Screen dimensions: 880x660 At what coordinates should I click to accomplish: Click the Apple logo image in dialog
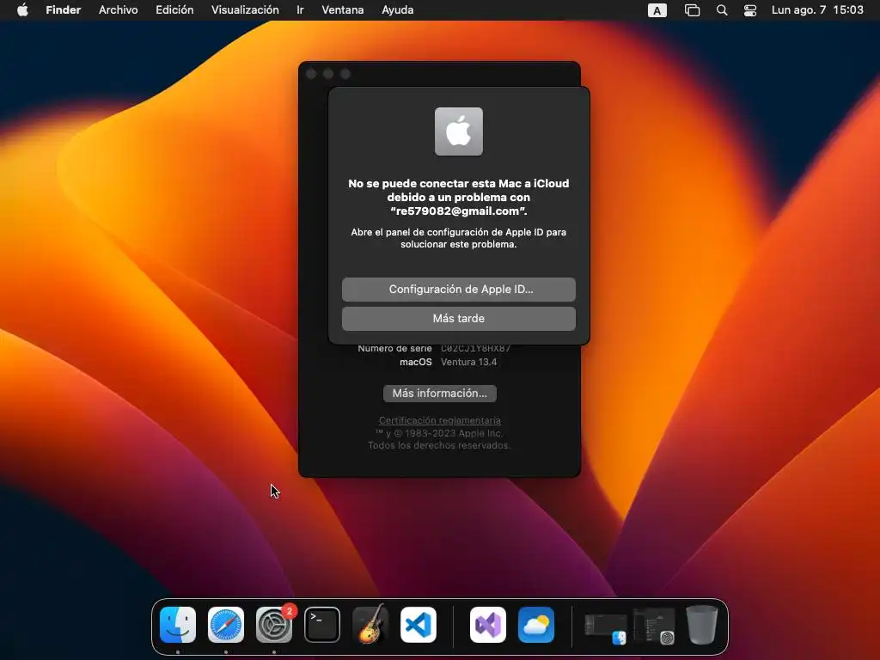point(459,131)
